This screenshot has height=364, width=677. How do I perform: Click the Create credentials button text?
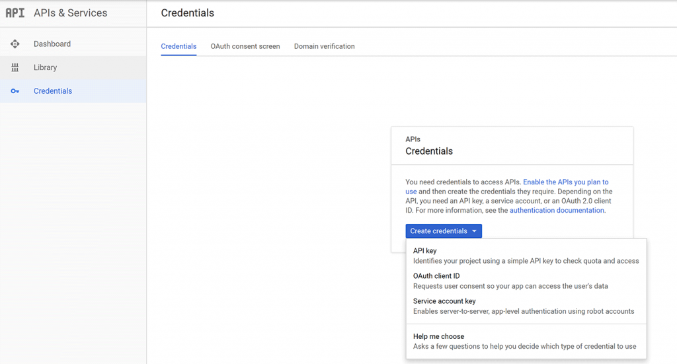point(438,231)
